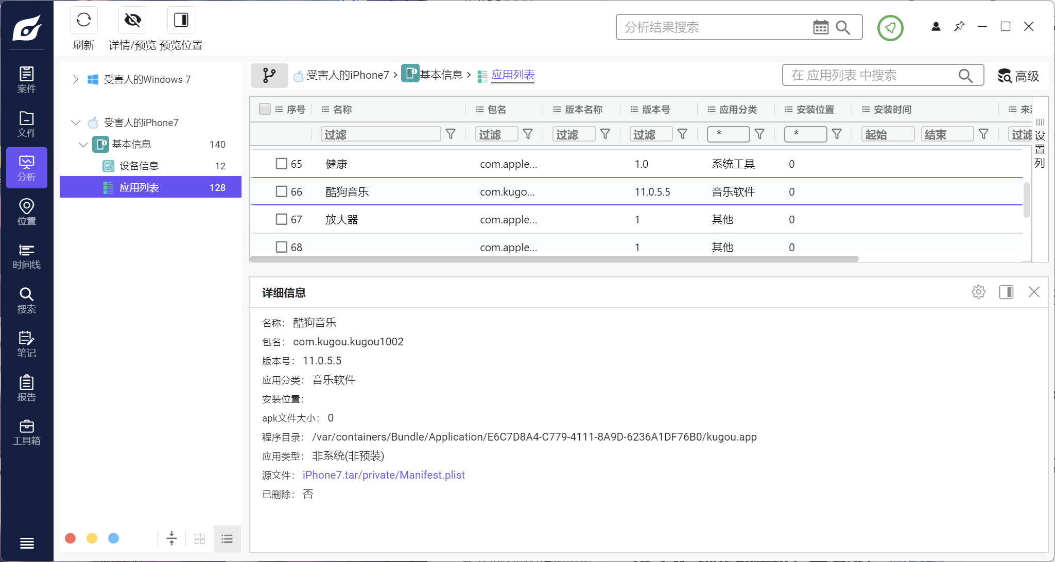Switch tree to list view icon
Image resolution: width=1055 pixels, height=562 pixels.
227,538
